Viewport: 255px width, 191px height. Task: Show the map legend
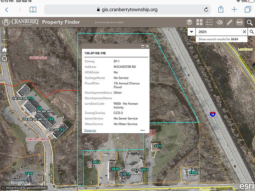tap(210, 22)
